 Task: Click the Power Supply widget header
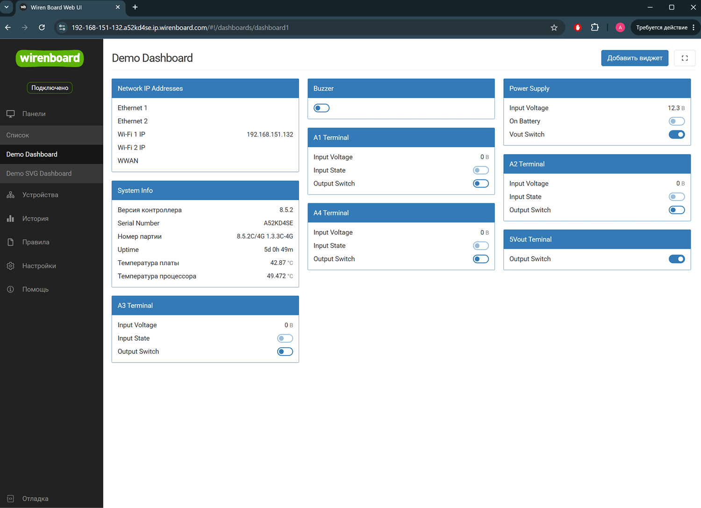(597, 88)
